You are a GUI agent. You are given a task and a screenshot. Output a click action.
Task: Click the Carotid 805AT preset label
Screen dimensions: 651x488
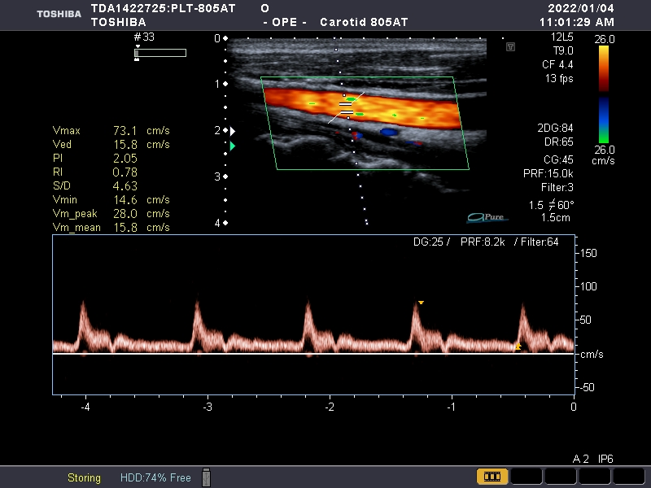363,22
